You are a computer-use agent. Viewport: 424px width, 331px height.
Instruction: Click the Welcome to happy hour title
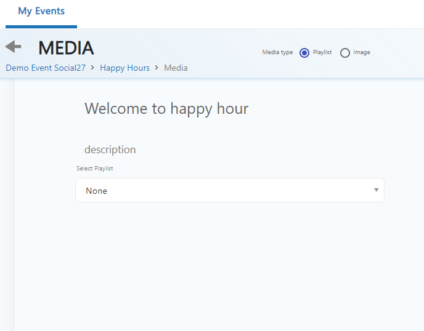166,109
